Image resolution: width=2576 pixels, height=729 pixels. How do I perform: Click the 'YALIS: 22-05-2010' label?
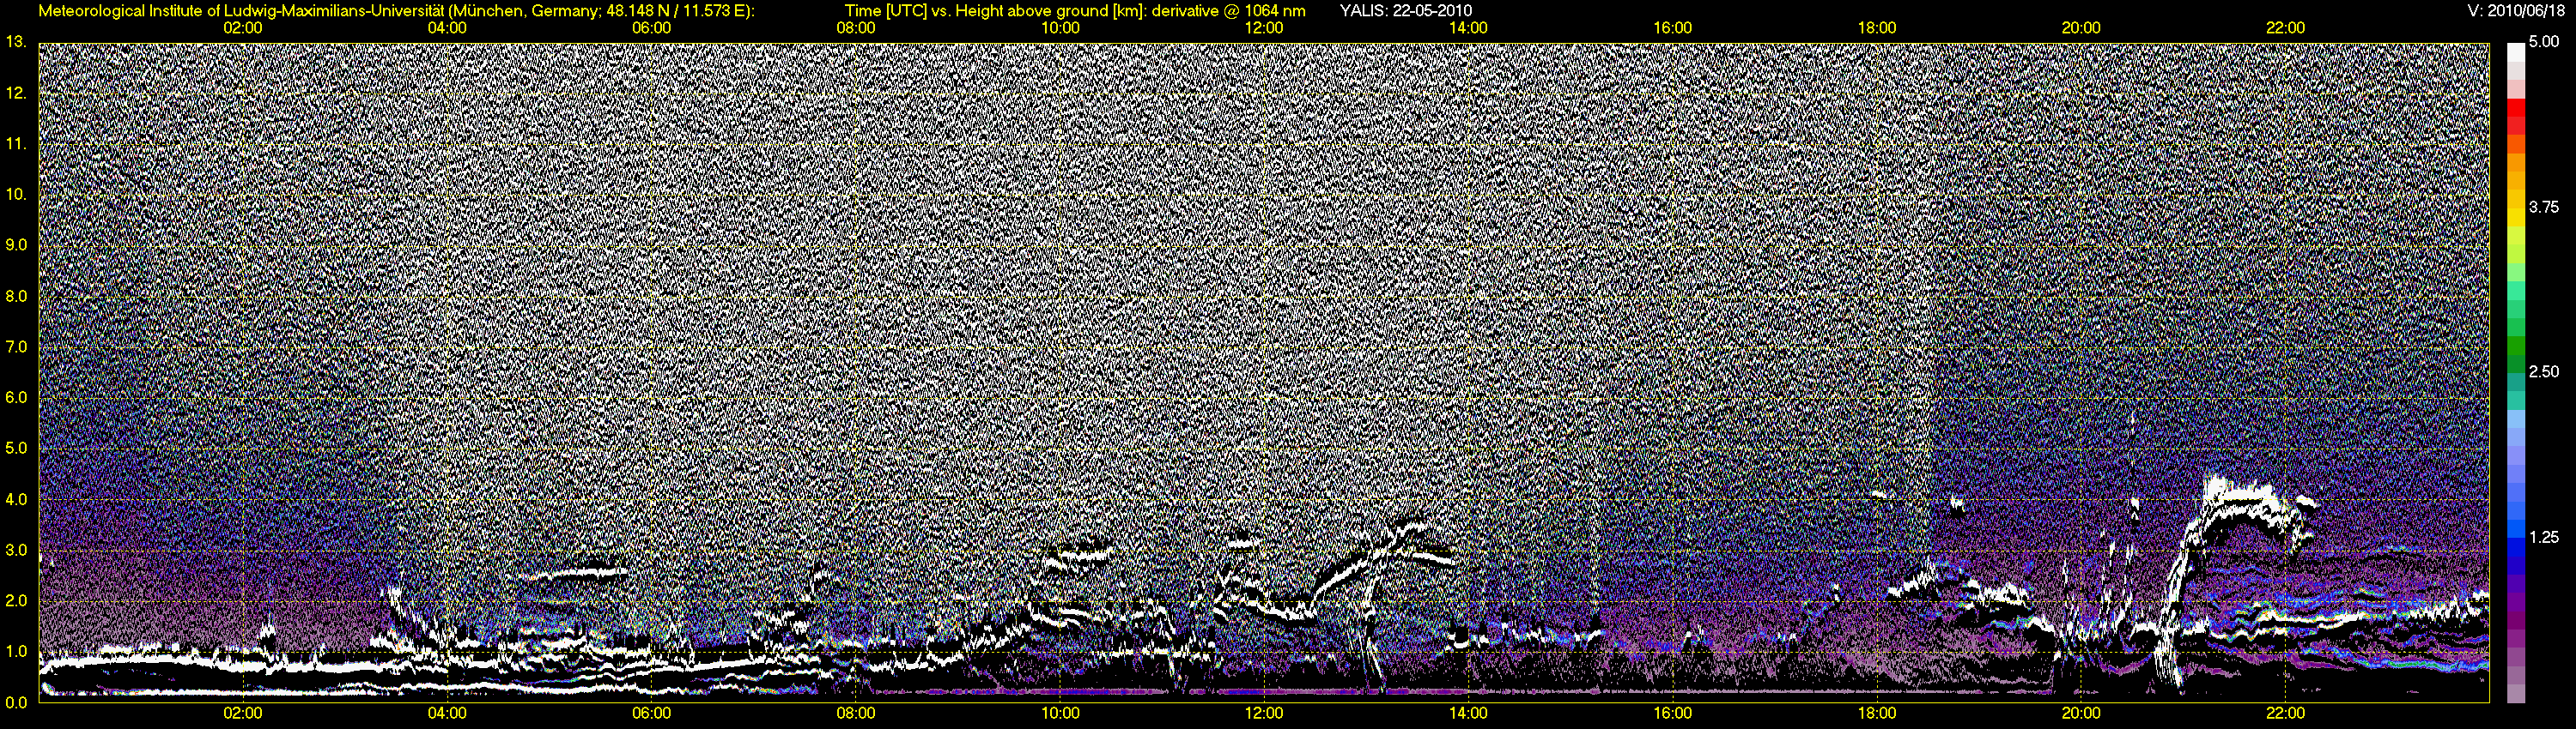pyautogui.click(x=1405, y=10)
